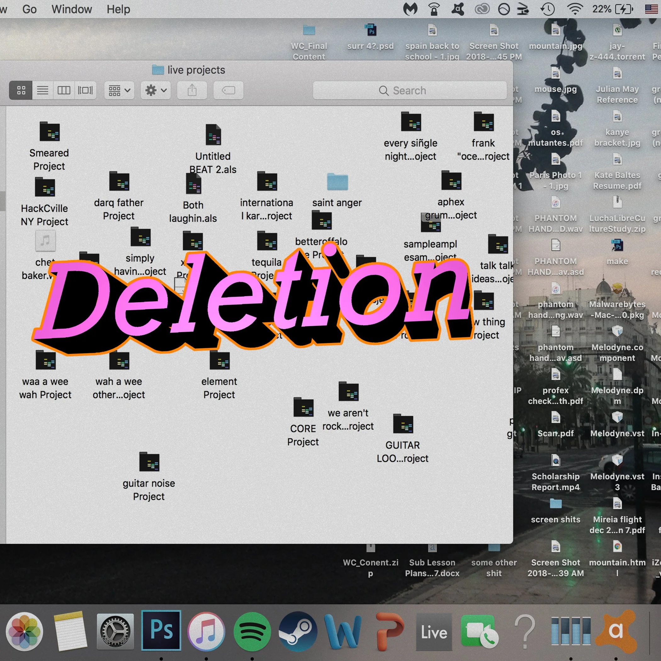Open Spotify from the dock

coord(252,631)
